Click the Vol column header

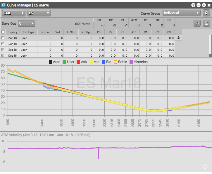58,32
